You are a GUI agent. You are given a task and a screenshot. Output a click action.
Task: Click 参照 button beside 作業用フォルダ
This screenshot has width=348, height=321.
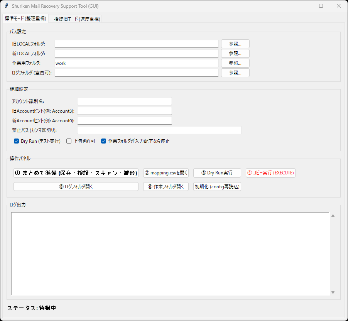(235, 63)
